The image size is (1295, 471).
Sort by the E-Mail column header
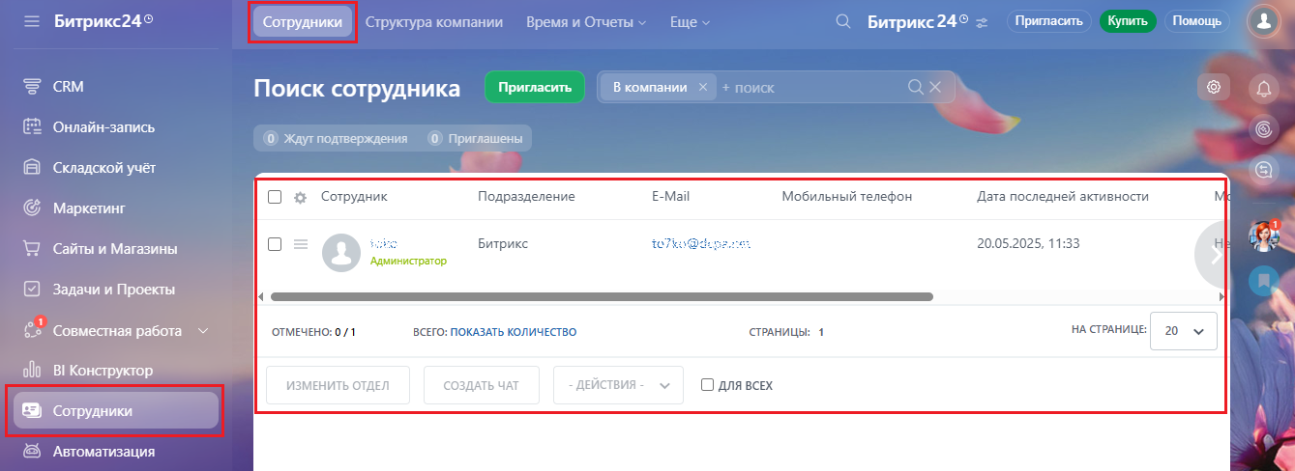(670, 196)
